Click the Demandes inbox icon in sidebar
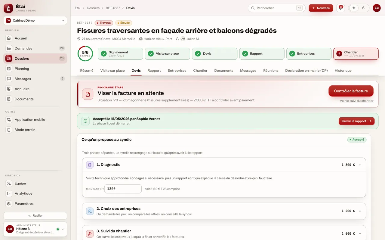This screenshot has height=240, width=385. [x=9, y=48]
